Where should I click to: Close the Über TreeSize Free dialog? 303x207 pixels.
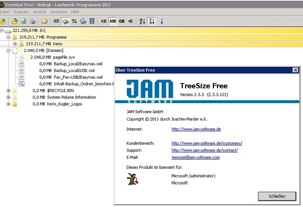click(x=295, y=70)
